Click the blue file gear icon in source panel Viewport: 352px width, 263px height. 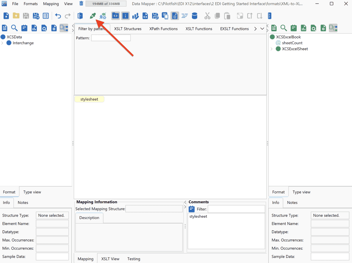[x=54, y=28]
